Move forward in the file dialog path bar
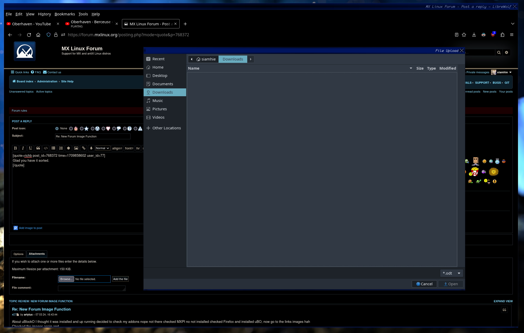 tap(251, 59)
